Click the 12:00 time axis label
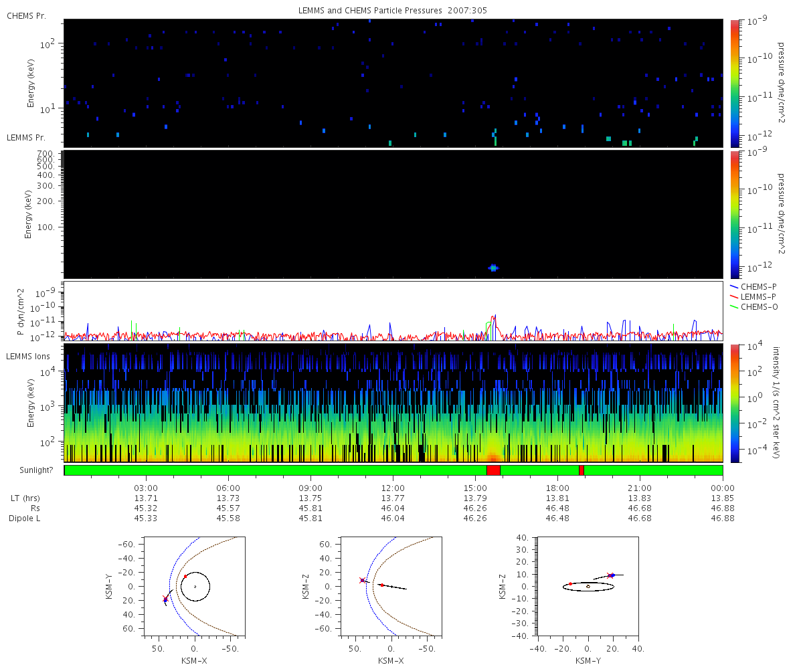The image size is (803, 669). coord(393,488)
